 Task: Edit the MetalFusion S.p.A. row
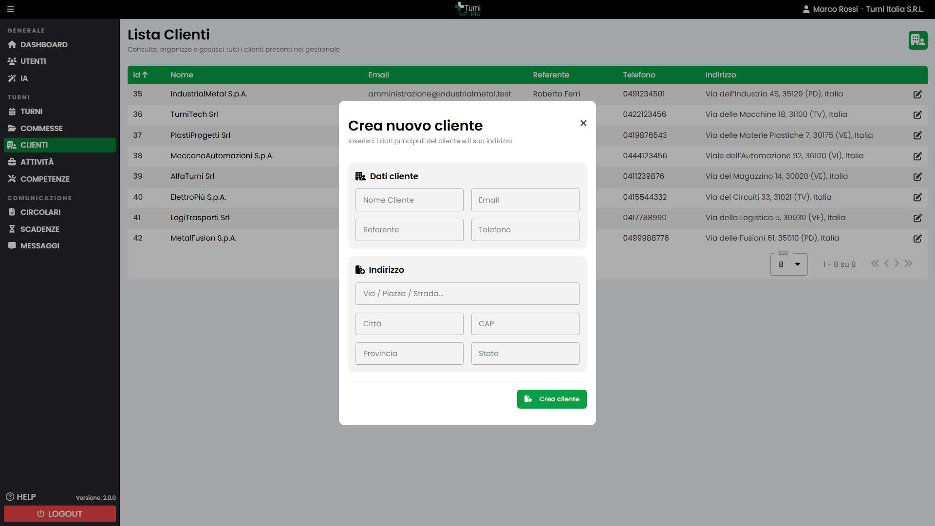tap(917, 239)
